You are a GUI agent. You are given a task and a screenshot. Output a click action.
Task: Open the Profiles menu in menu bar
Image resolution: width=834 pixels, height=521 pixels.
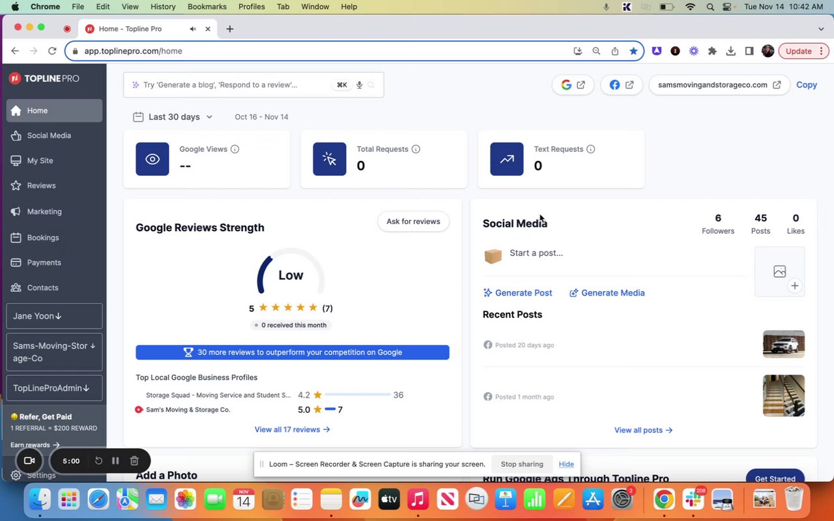point(252,7)
